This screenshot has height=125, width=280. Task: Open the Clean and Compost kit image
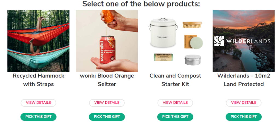(x=175, y=41)
